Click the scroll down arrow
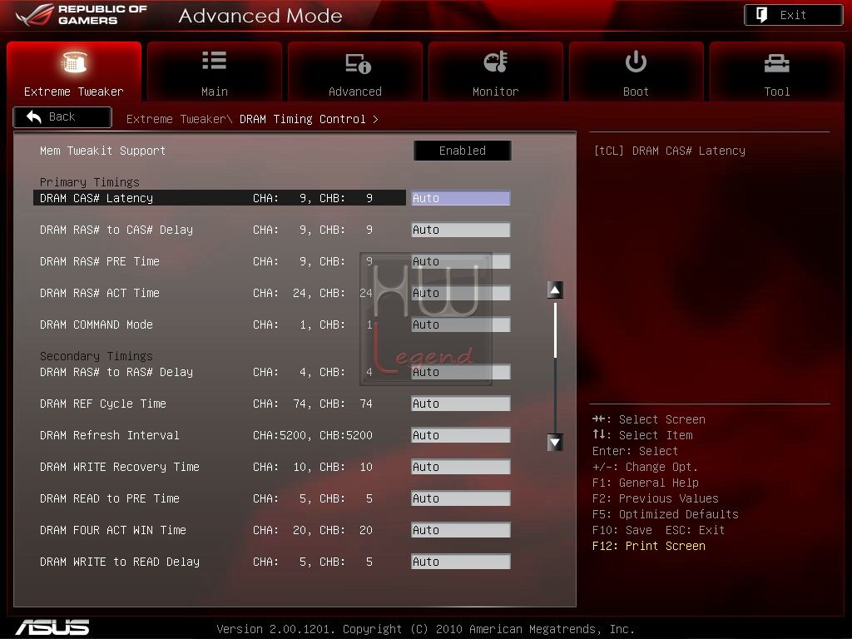852x639 pixels. coord(555,443)
